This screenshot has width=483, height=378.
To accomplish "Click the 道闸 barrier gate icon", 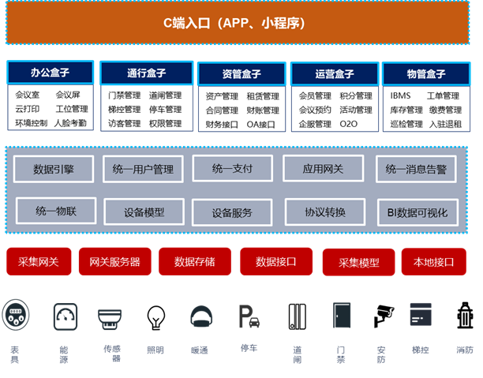I will click(x=297, y=316).
